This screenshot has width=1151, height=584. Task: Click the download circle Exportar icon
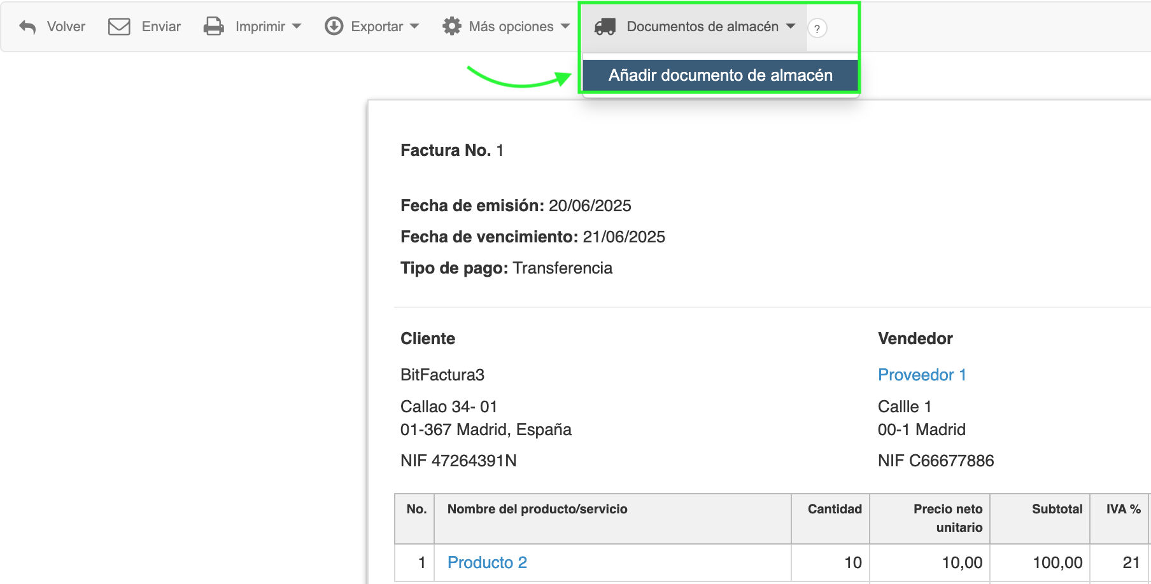tap(334, 27)
